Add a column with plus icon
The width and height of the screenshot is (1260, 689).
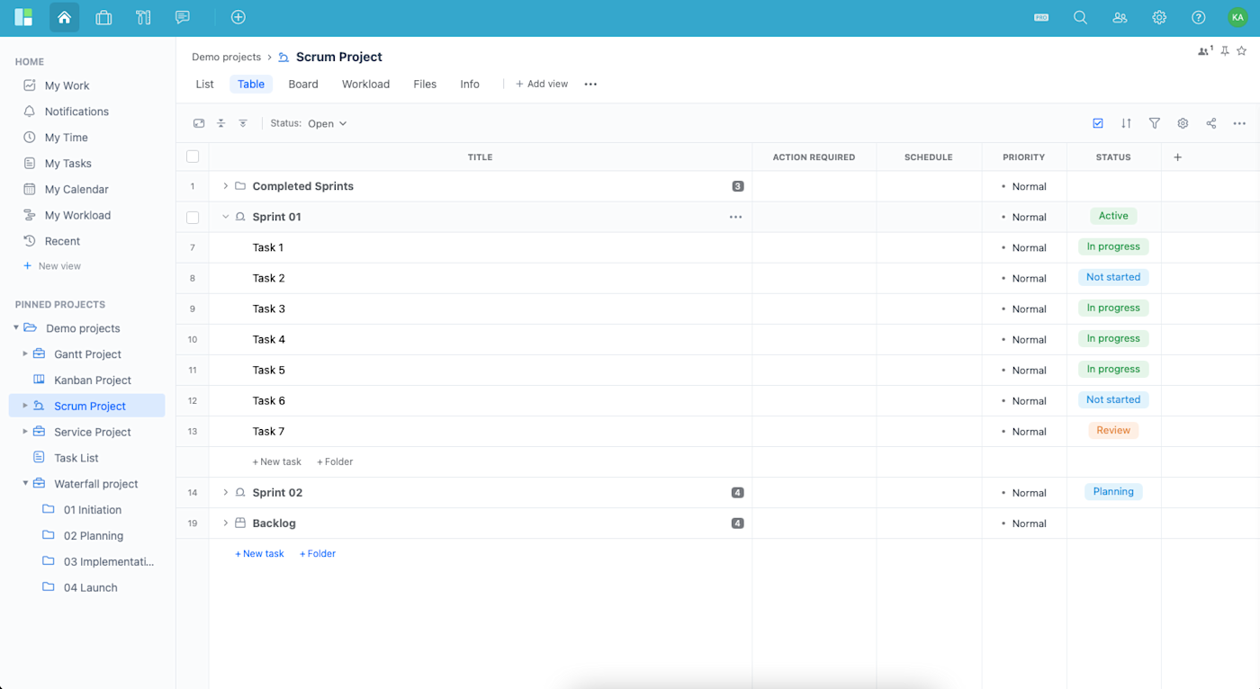click(x=1177, y=157)
